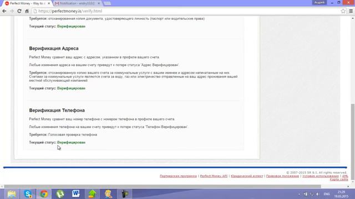Screen dimensions: 355x199
Task: Click Верифицирован status under Верификация Телефона
Action: pyautogui.click(x=72, y=143)
